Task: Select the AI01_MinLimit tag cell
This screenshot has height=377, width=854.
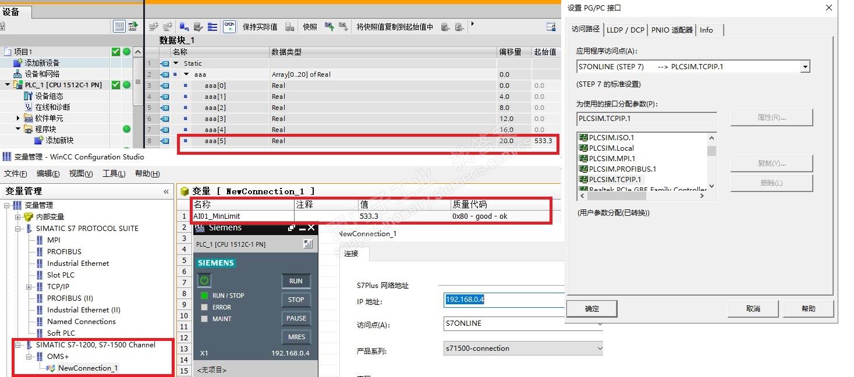Action: [x=243, y=216]
